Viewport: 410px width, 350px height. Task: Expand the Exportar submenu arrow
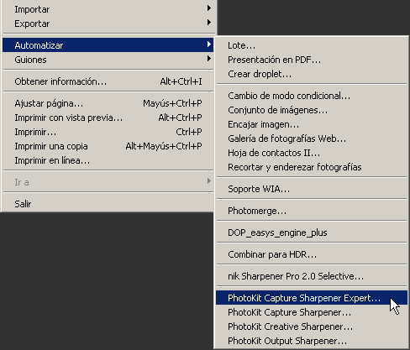(x=209, y=23)
